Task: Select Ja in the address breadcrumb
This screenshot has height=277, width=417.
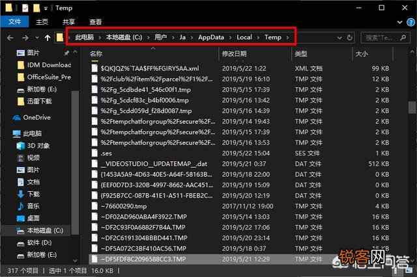Action: 182,38
